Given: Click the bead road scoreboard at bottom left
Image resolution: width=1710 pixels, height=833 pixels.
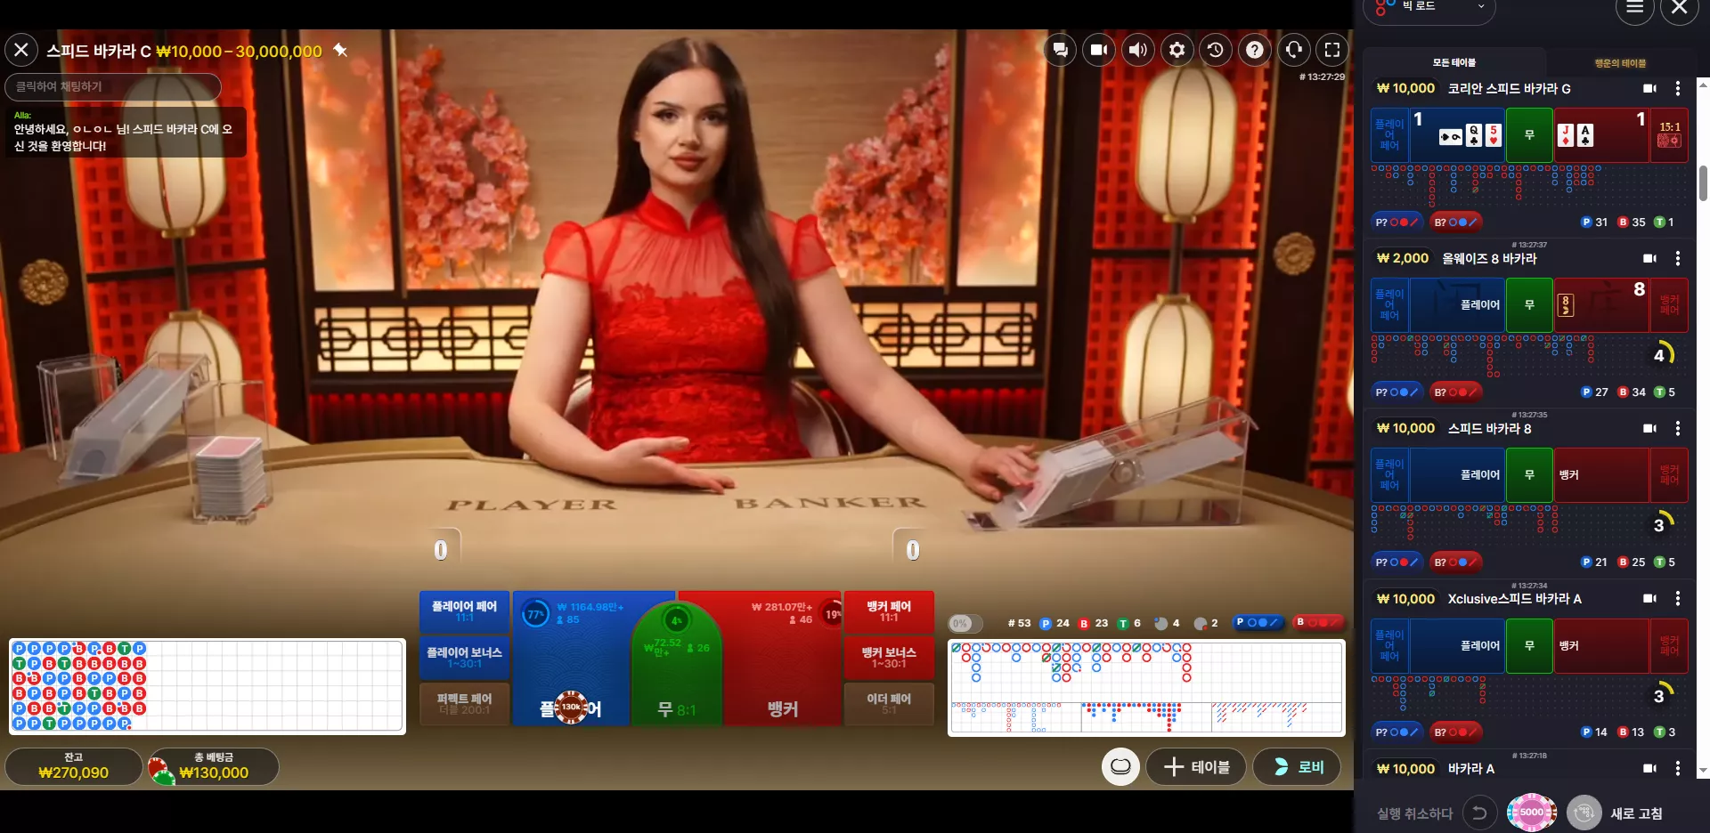Looking at the screenshot, I should 208,686.
